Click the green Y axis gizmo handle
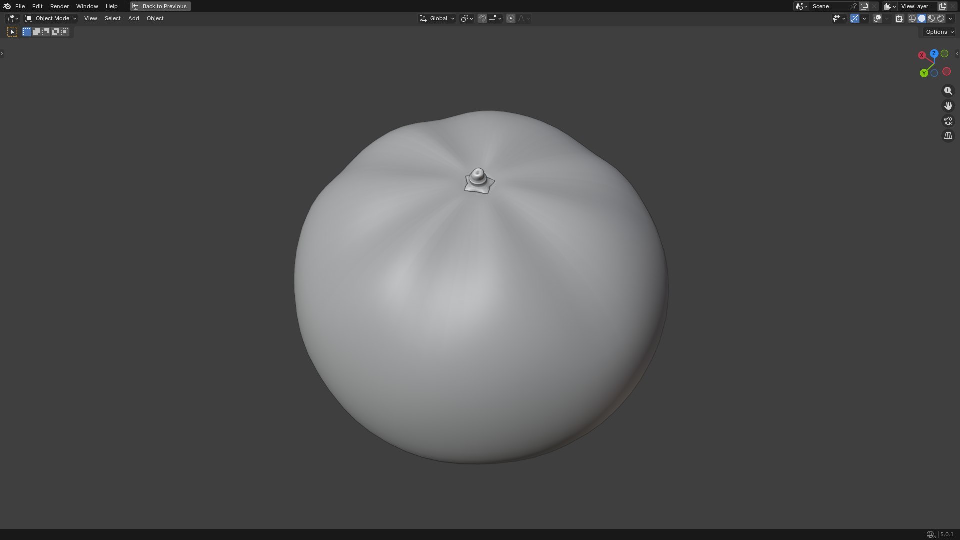The image size is (960, 540). 924,73
